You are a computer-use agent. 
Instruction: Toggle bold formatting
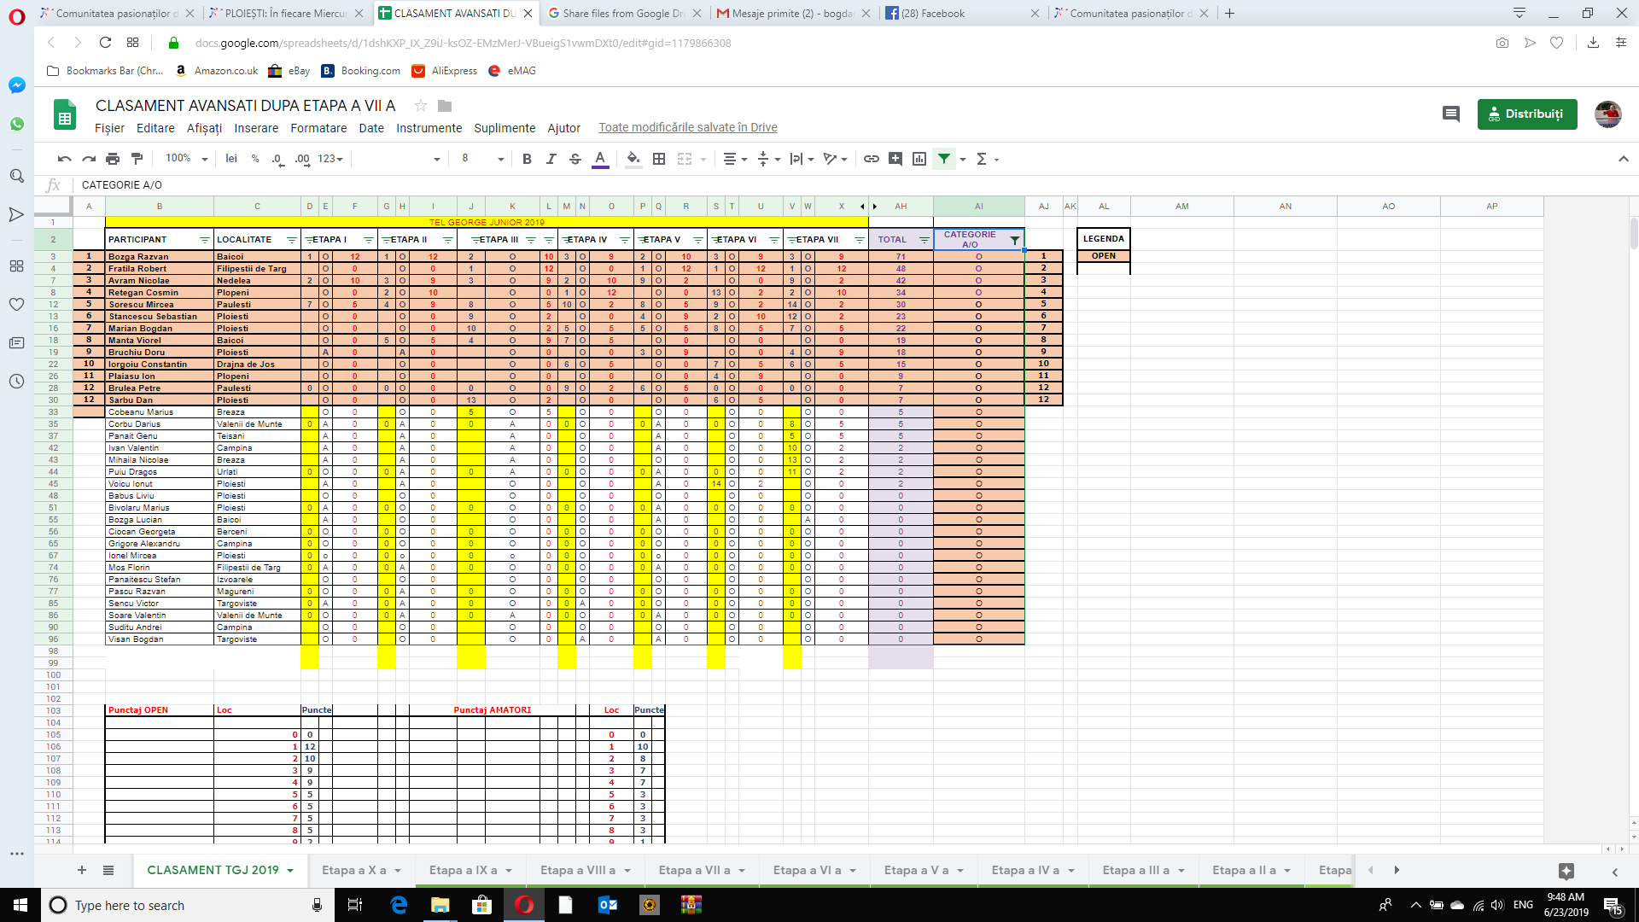[527, 159]
